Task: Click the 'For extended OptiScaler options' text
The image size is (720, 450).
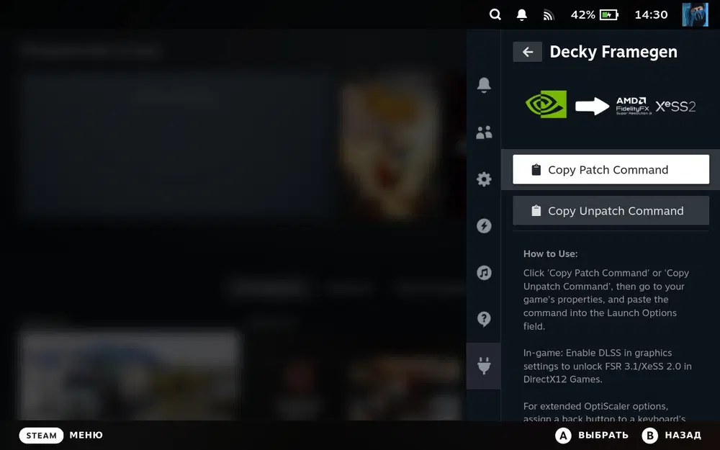Action: [x=605, y=413]
